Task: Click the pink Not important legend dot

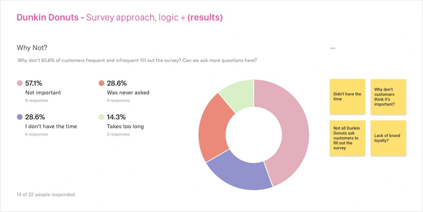Action: tap(20, 83)
